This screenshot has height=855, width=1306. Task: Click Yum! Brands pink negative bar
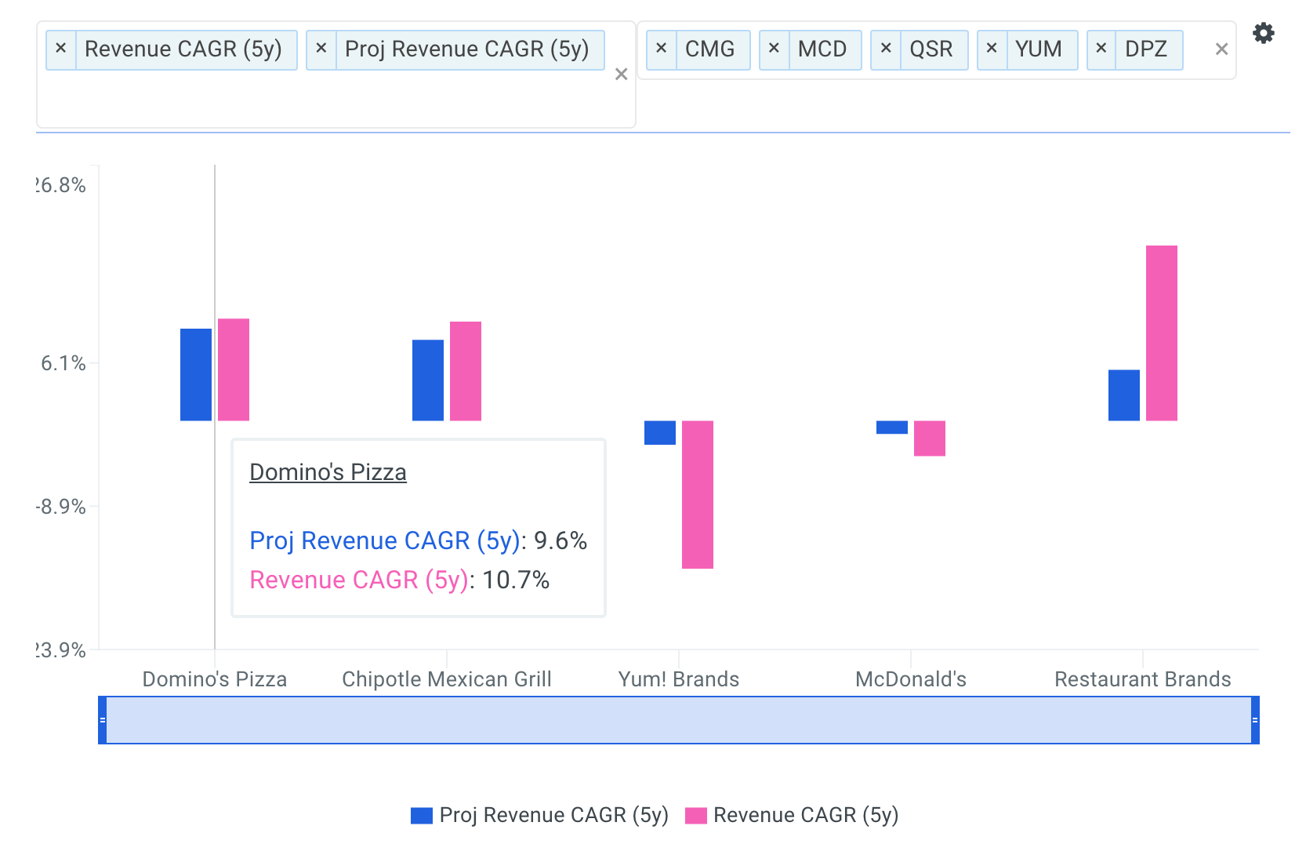tap(698, 495)
